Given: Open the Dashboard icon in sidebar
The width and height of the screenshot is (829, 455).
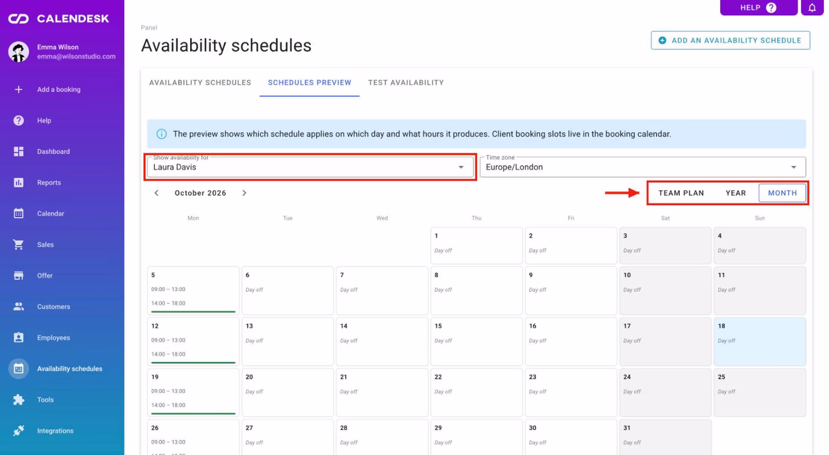Looking at the screenshot, I should 19,151.
